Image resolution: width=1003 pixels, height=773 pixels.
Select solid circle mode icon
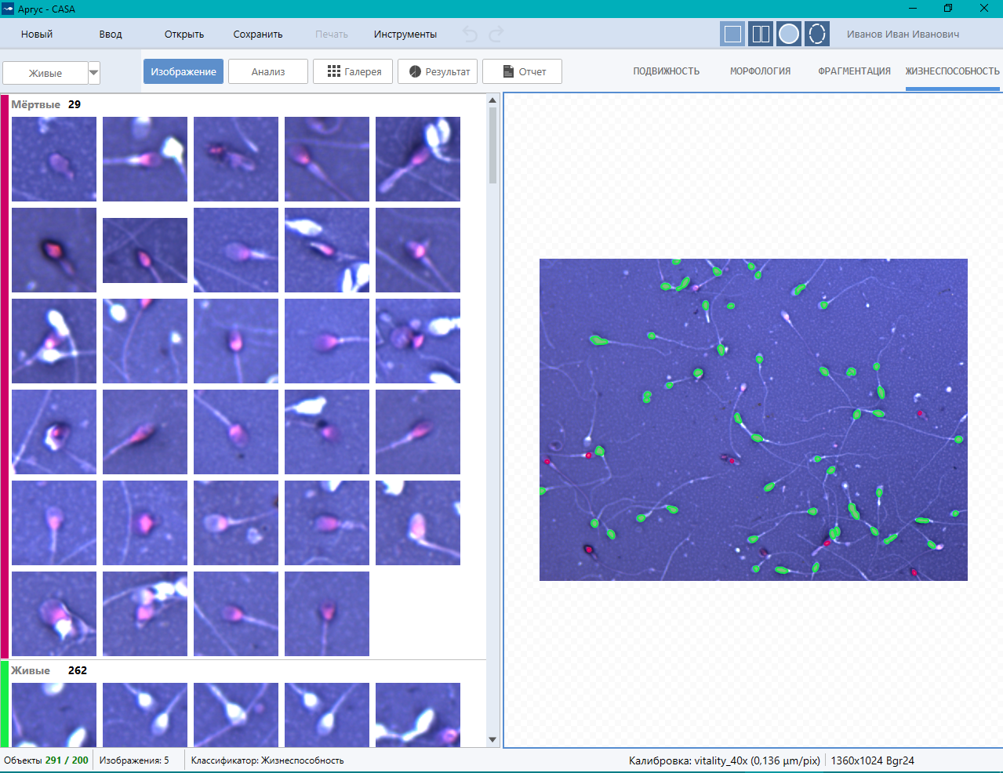(x=789, y=34)
